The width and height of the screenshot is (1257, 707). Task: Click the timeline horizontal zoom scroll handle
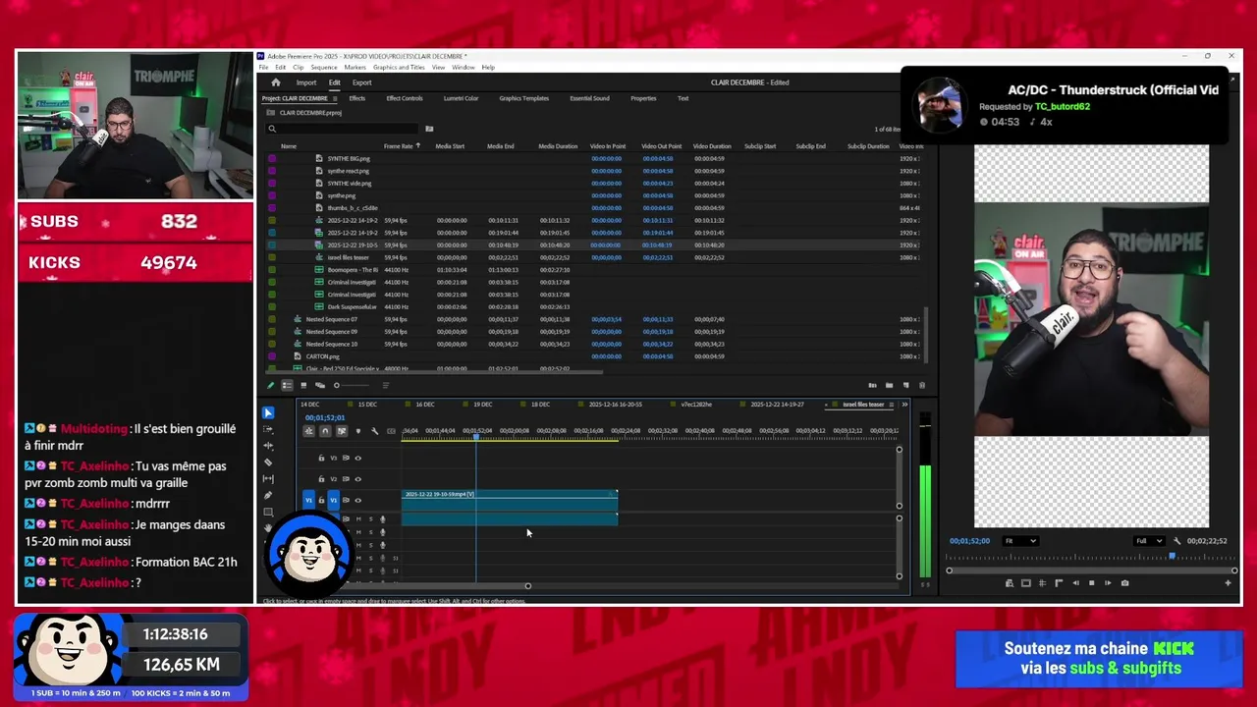click(527, 586)
